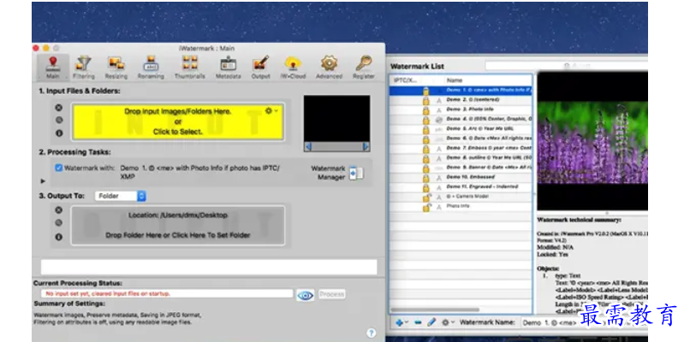Open the watermark list gear menu

[x=448, y=322]
